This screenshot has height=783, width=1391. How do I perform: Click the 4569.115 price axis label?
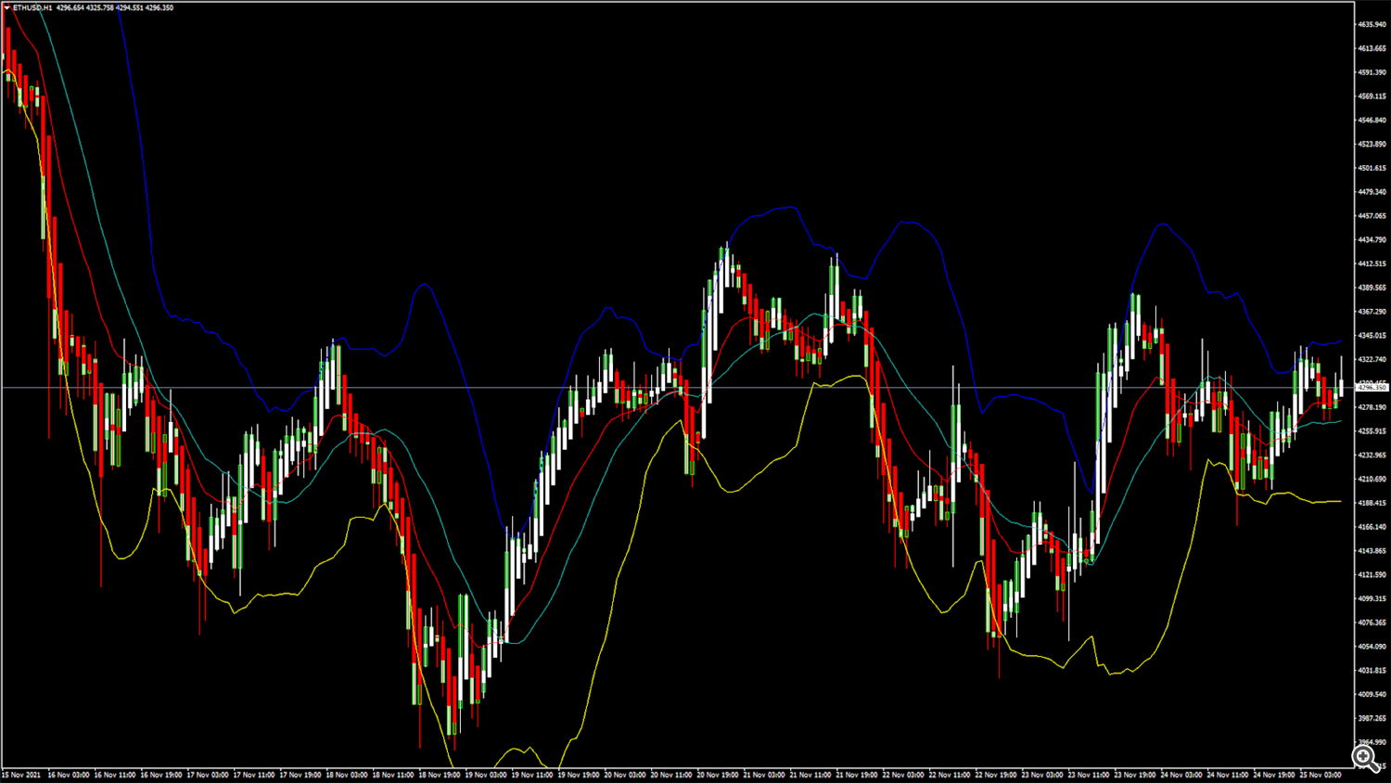tap(1372, 96)
